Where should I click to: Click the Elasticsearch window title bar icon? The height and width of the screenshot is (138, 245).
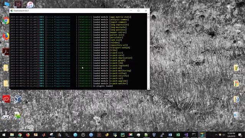11,11
